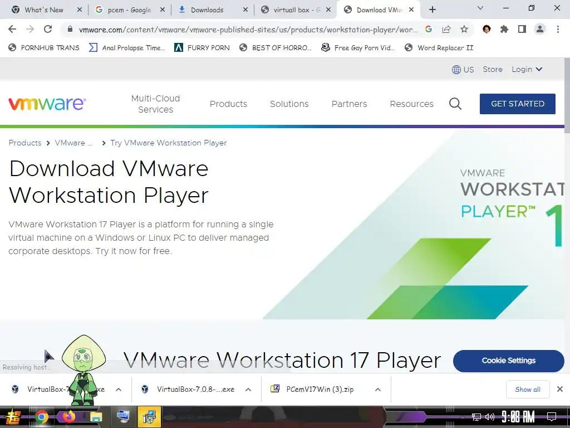Switch to the Downloads tab
The width and height of the screenshot is (570, 428).
tap(207, 10)
